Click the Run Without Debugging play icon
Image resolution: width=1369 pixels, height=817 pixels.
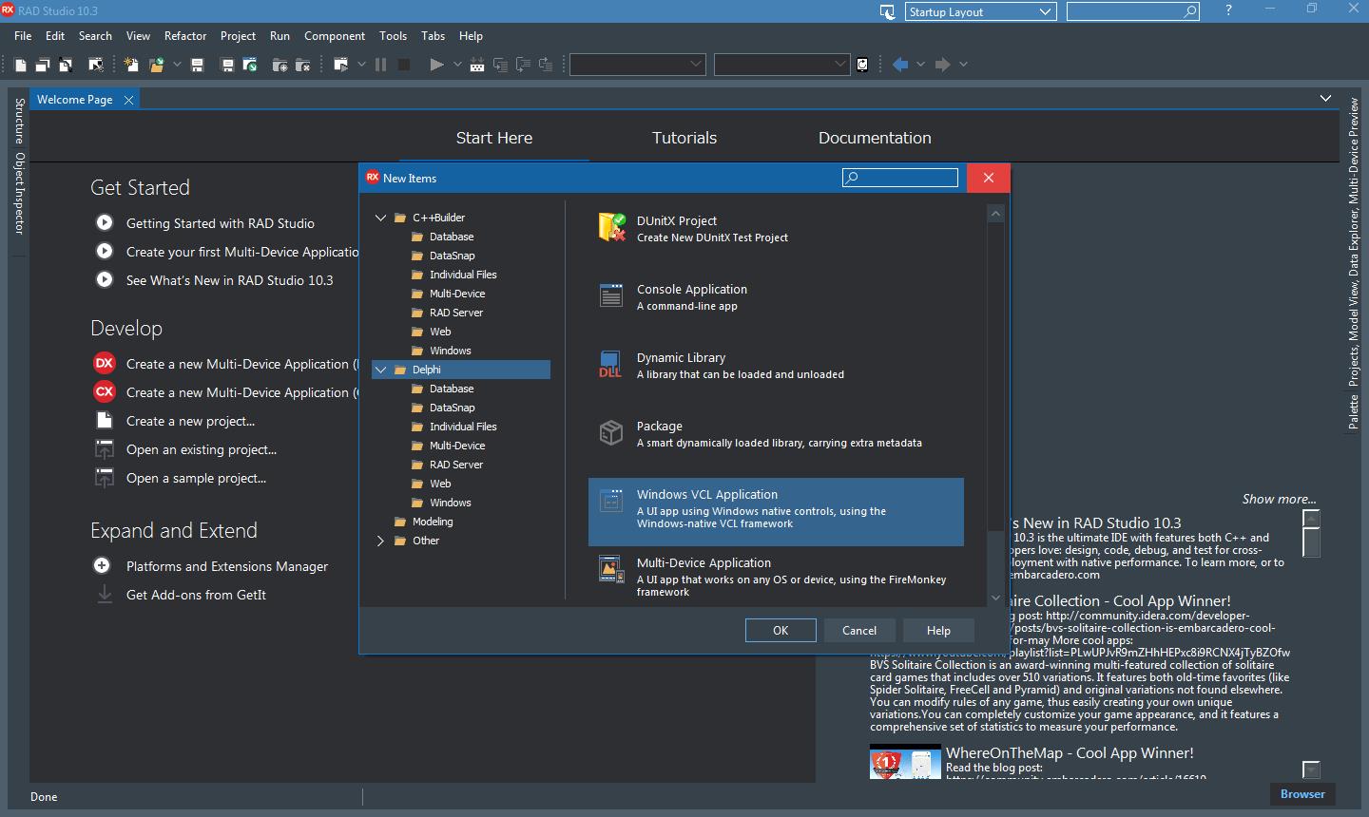click(436, 65)
